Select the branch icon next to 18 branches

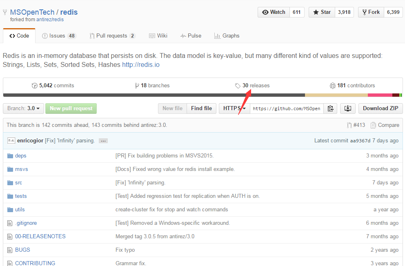(x=137, y=85)
